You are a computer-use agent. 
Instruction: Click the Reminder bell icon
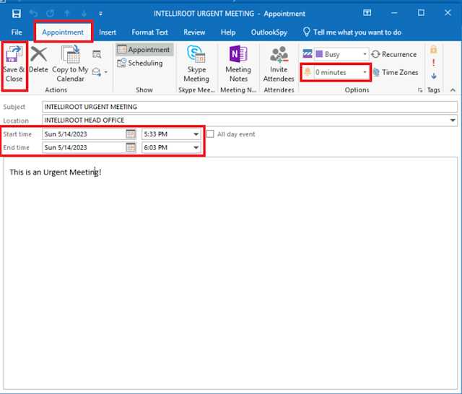click(308, 72)
